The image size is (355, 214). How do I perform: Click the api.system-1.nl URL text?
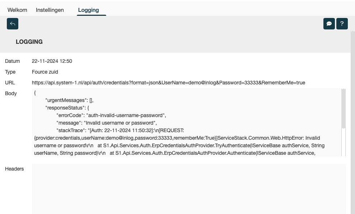coord(168,83)
